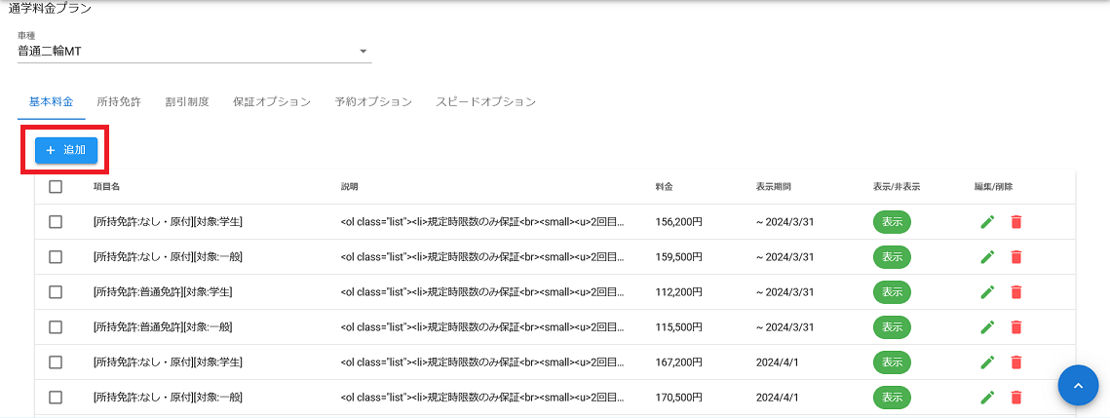Screen dimensions: 1110x418
Task: Click the 料金 column header
Action: click(666, 186)
